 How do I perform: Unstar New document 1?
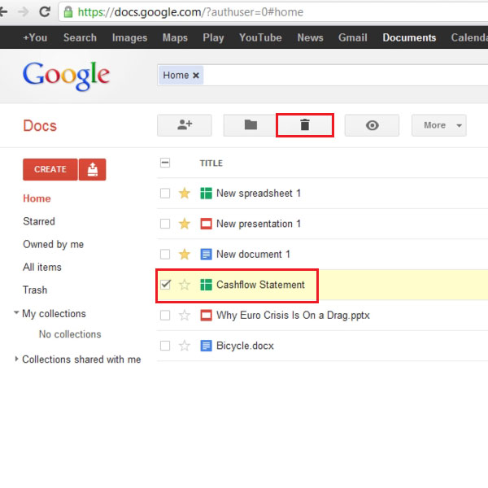tap(185, 254)
